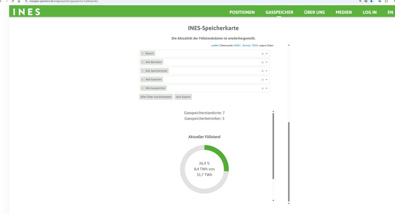The height and width of the screenshot is (214, 395).
Task: Expand the Alle Gasspeicher dropdown arrow
Action: (267, 88)
